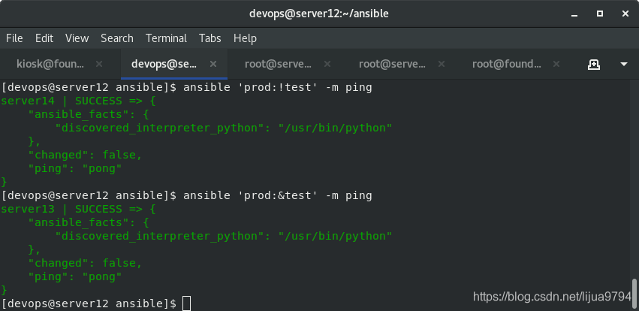Switch to the root@found... tab
The image size is (639, 311).
tap(507, 64)
